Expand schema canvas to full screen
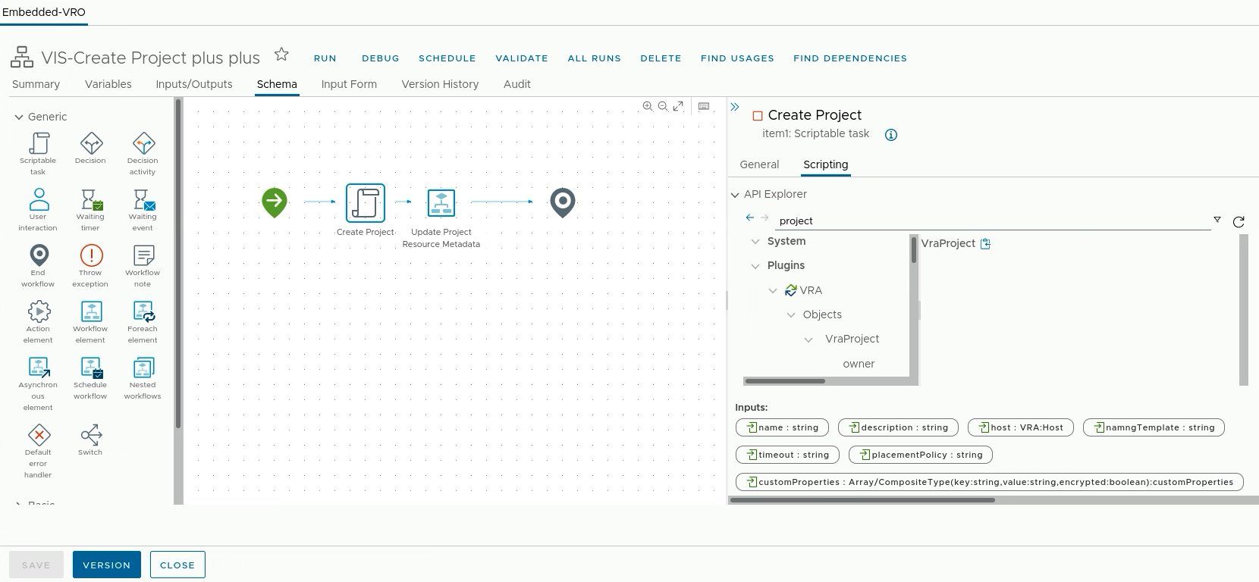1259x582 pixels. click(679, 107)
